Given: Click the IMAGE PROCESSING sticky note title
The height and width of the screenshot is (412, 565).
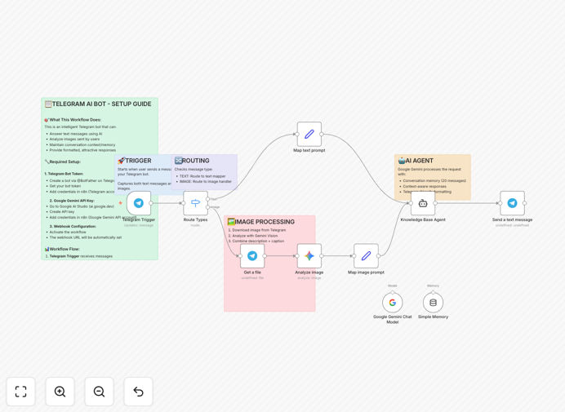Looking at the screenshot, I should click(x=261, y=222).
